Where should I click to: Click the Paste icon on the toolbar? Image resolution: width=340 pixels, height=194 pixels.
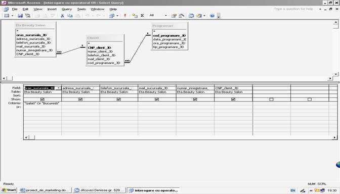77,16
